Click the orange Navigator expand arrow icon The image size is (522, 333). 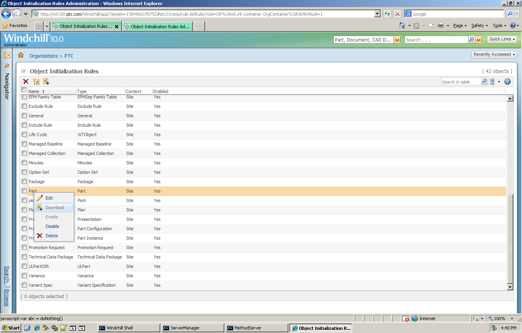pyautogui.click(x=7, y=55)
